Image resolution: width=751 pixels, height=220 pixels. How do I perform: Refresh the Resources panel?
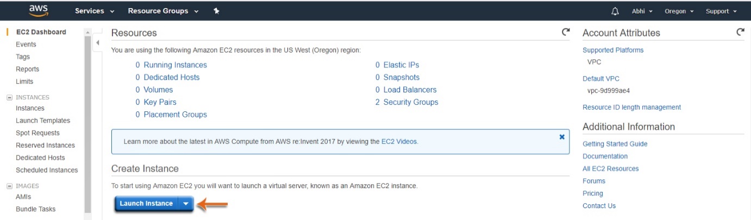click(566, 32)
